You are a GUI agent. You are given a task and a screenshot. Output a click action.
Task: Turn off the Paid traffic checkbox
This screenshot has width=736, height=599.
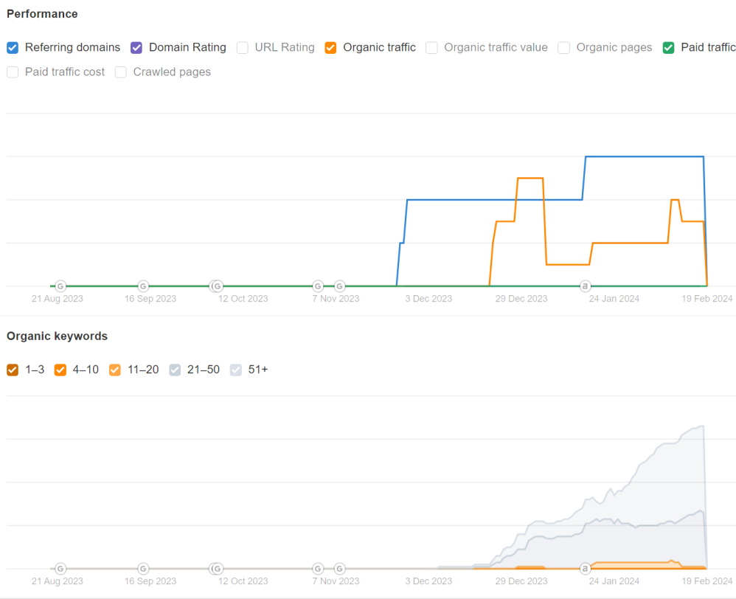(668, 48)
